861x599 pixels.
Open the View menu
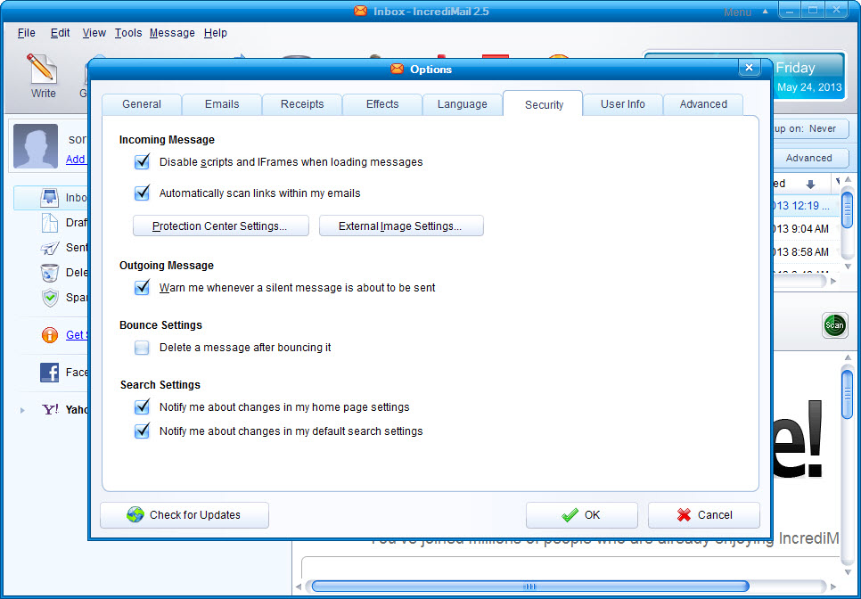(94, 33)
